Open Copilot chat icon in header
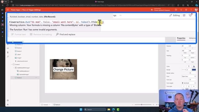Image resolution: width=199 pixels, height=112 pixels. tap(176, 10)
